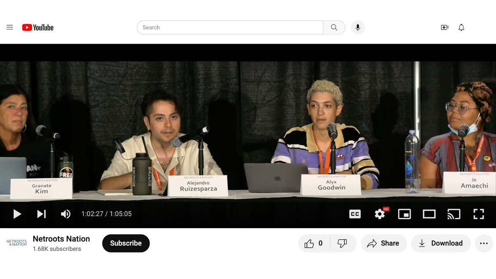This screenshot has width=496, height=279.
Task: Dislike this video with thumbs down
Action: [343, 243]
